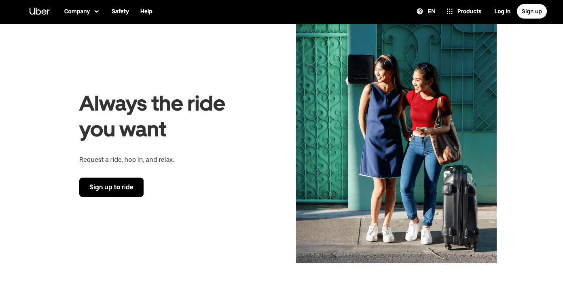The width and height of the screenshot is (563, 289).
Task: Click the hero photo of two women
Action: (x=396, y=144)
